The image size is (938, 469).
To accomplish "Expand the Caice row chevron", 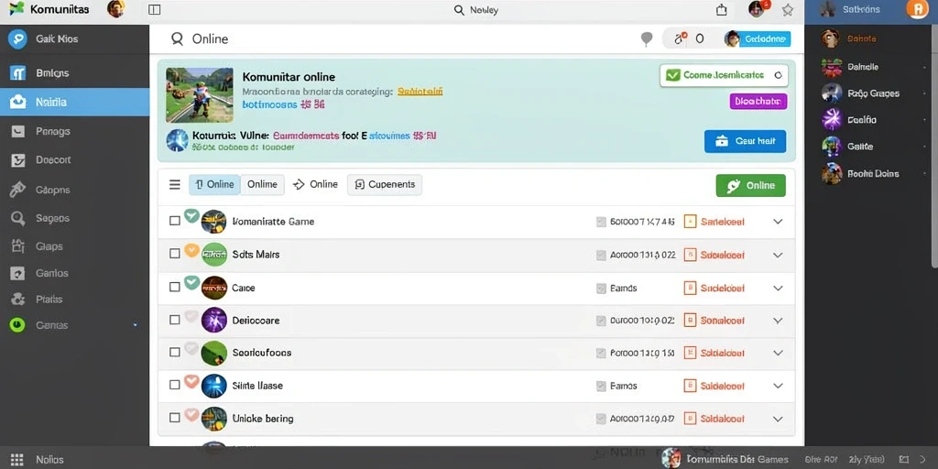I will 778,288.
